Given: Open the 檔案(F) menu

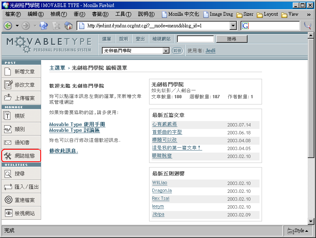Looking at the screenshot, I should coord(13,14).
